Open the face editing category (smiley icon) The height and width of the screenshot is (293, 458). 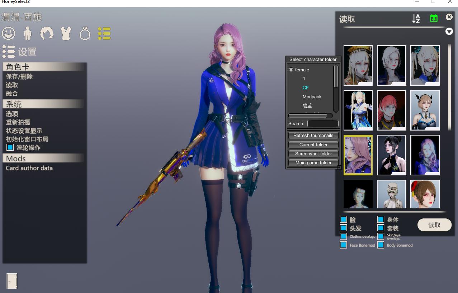9,34
